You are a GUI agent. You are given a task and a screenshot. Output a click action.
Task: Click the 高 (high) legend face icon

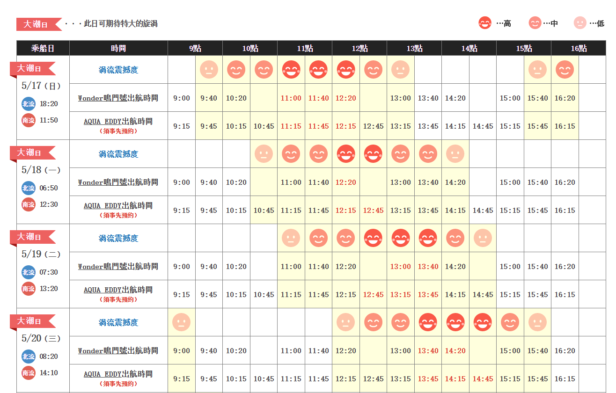click(485, 22)
